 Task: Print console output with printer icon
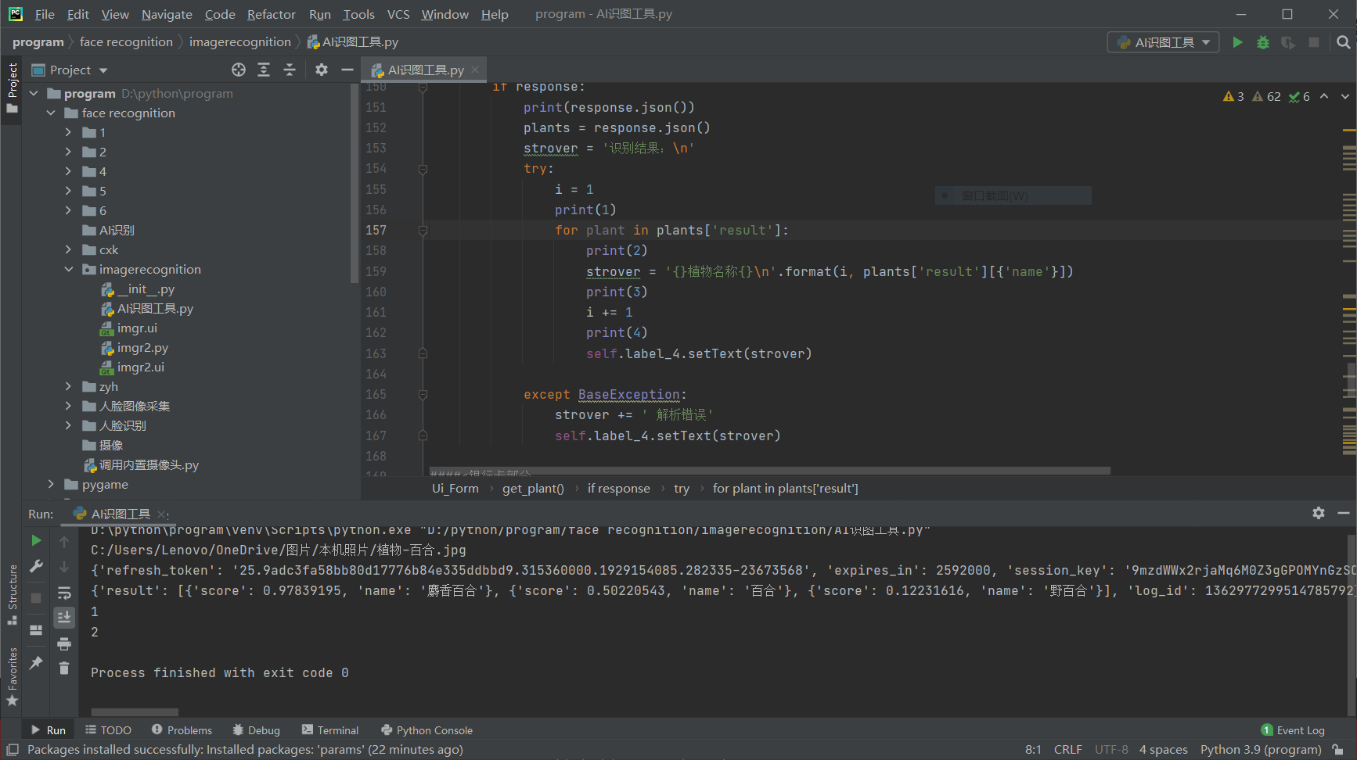pyautogui.click(x=64, y=643)
